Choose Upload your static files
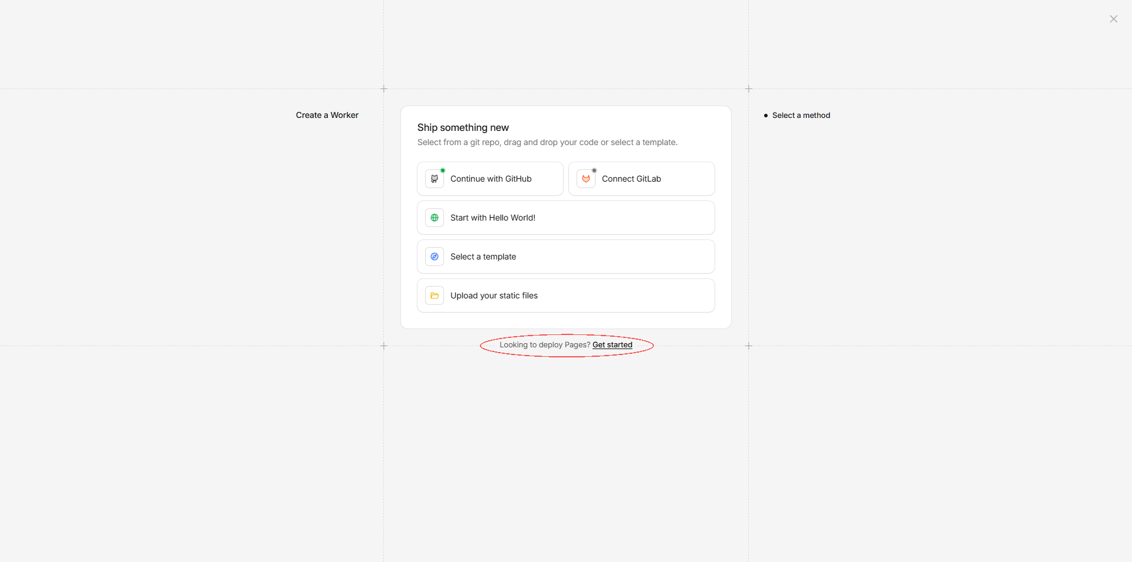 566,295
